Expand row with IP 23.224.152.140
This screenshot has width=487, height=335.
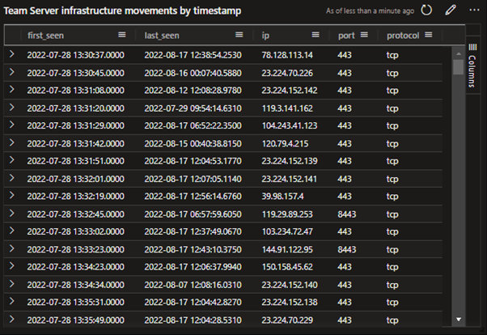12,284
